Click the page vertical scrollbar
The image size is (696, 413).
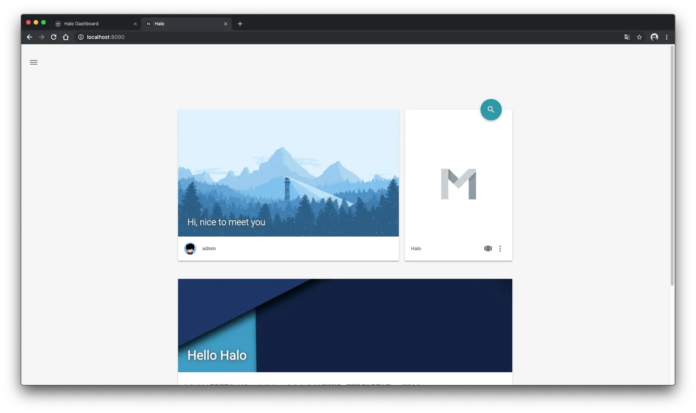click(672, 166)
